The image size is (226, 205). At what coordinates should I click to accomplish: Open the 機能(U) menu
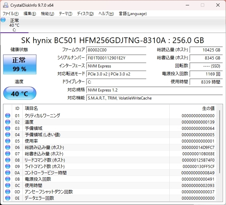pos(47,14)
